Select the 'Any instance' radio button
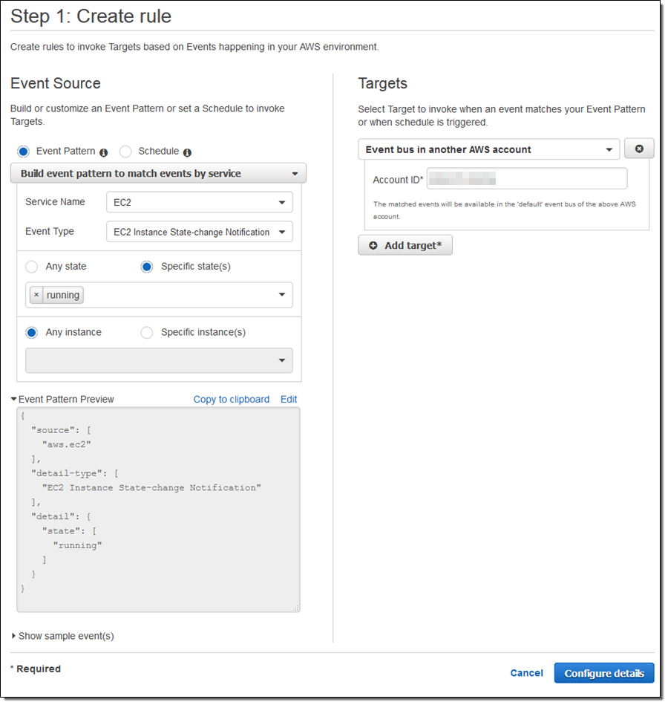This screenshot has height=705, width=668. (x=32, y=332)
